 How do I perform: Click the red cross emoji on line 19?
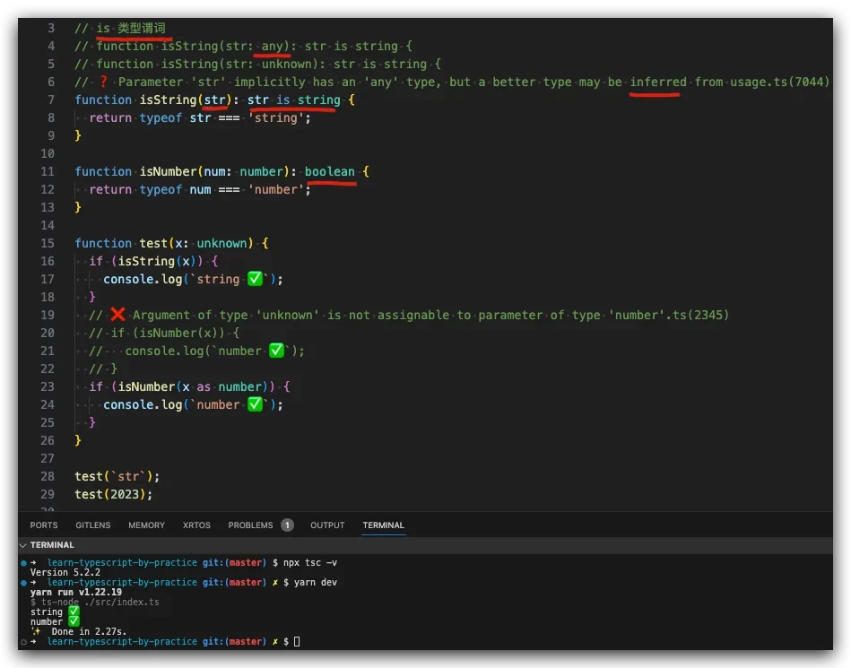click(x=117, y=314)
